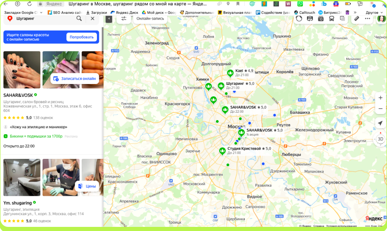
Task: Open the user profile avatar
Action: pyautogui.click(x=382, y=19)
